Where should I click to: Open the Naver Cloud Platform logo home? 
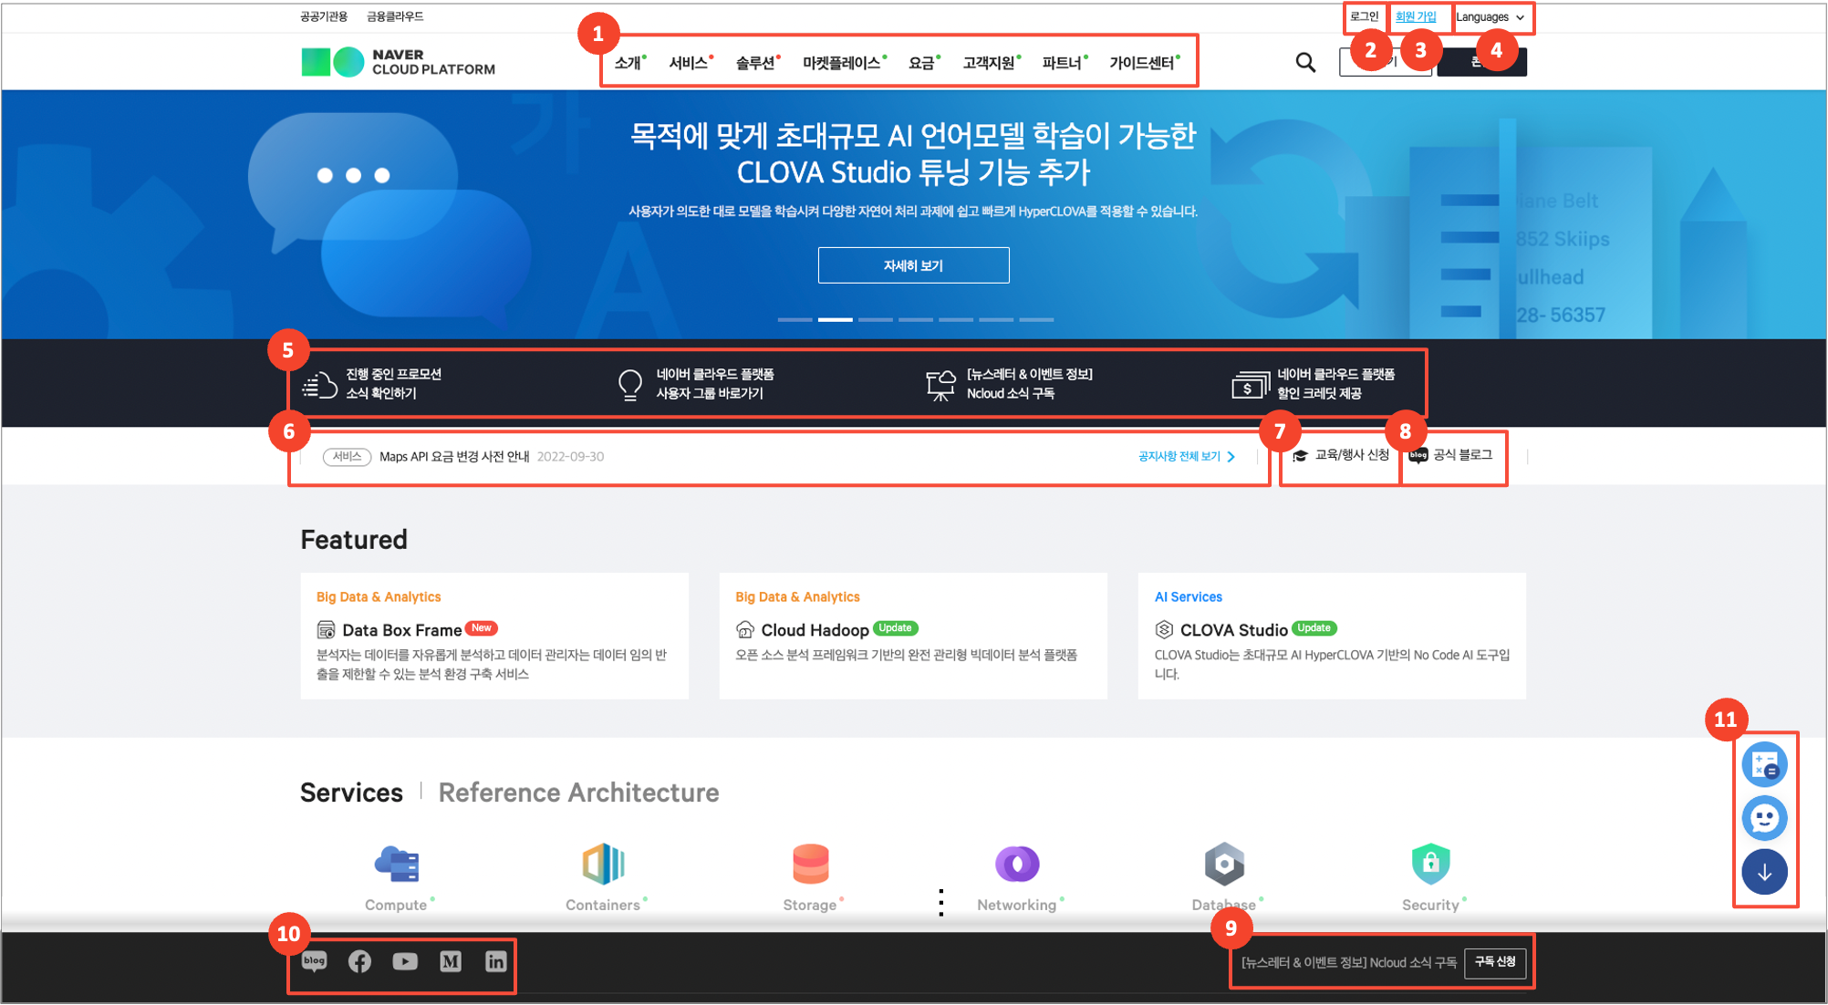click(398, 62)
